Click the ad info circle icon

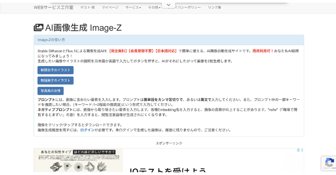click(298, 150)
